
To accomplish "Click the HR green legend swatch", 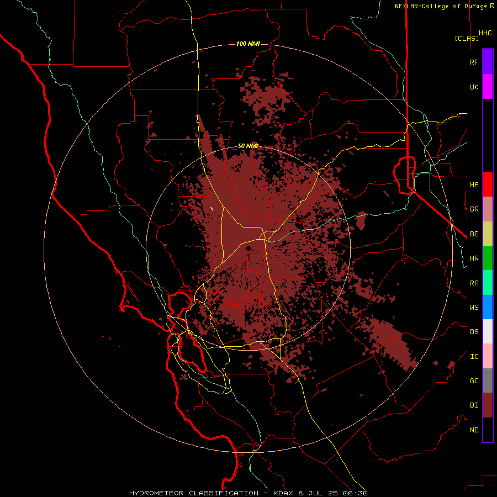I will (488, 258).
